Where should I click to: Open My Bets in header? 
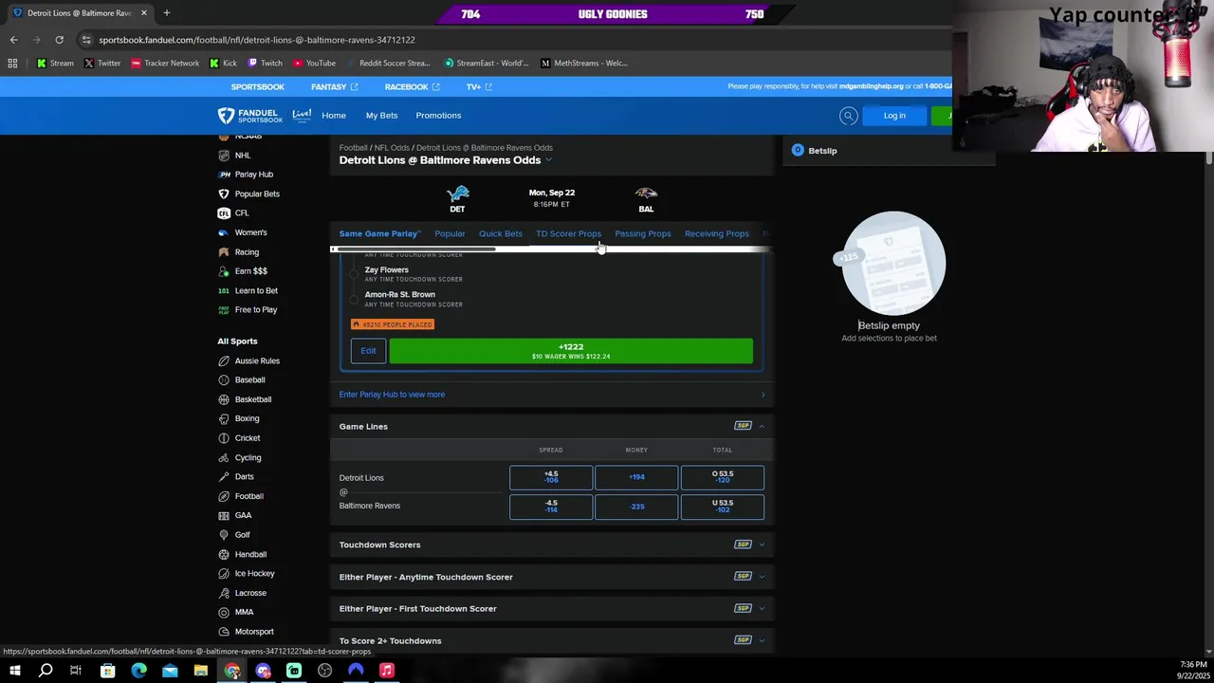[x=381, y=116]
